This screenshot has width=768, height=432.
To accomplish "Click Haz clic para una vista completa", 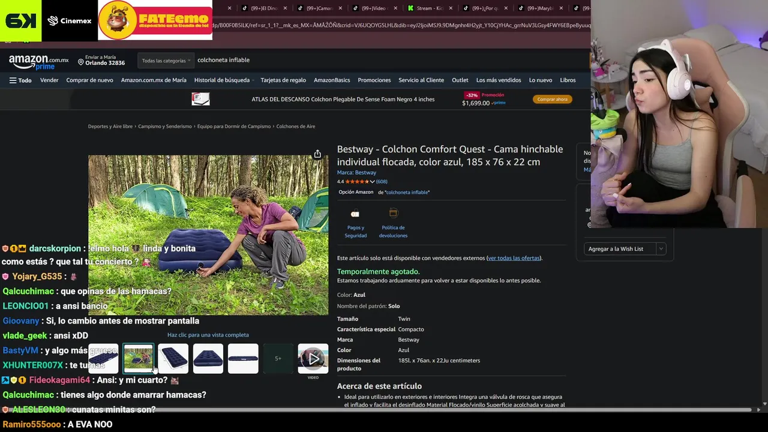I will [x=208, y=335].
